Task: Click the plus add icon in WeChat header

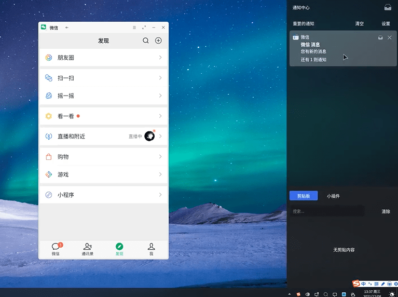Action: 158,40
